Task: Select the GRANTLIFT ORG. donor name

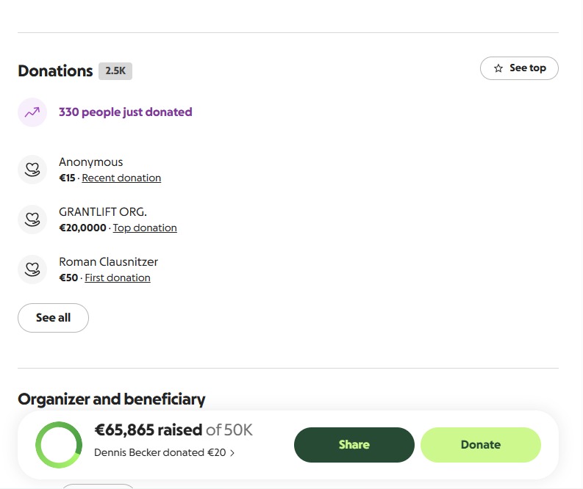Action: click(103, 212)
